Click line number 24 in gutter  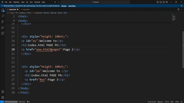pos(13,67)
